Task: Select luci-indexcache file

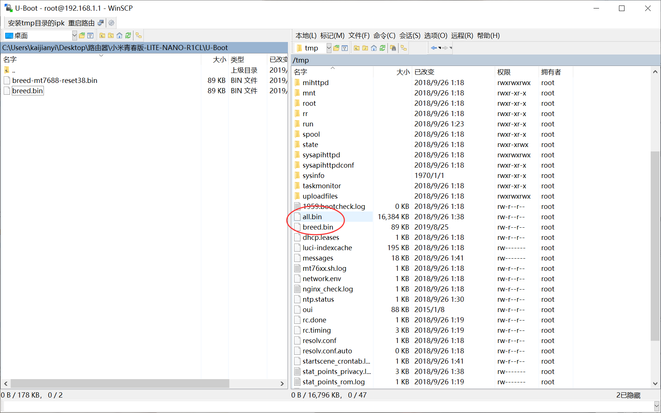Action: tap(327, 248)
